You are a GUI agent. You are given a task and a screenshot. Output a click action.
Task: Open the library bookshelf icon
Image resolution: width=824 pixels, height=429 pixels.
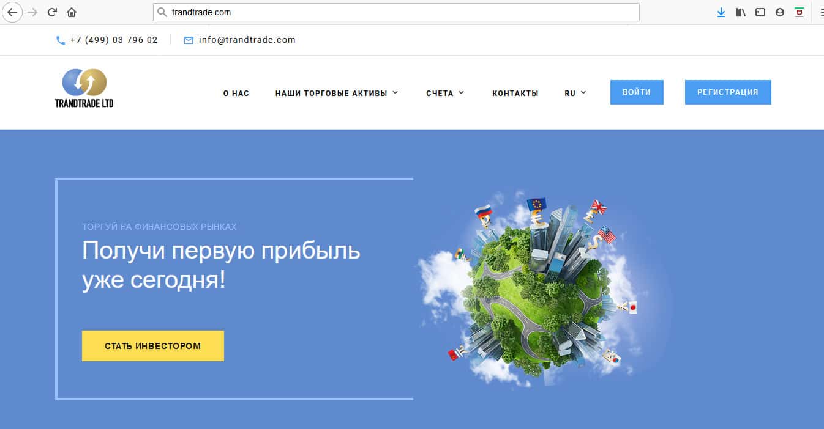[x=741, y=12]
